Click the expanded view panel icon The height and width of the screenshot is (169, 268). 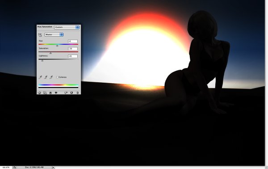pyautogui.click(x=45, y=93)
